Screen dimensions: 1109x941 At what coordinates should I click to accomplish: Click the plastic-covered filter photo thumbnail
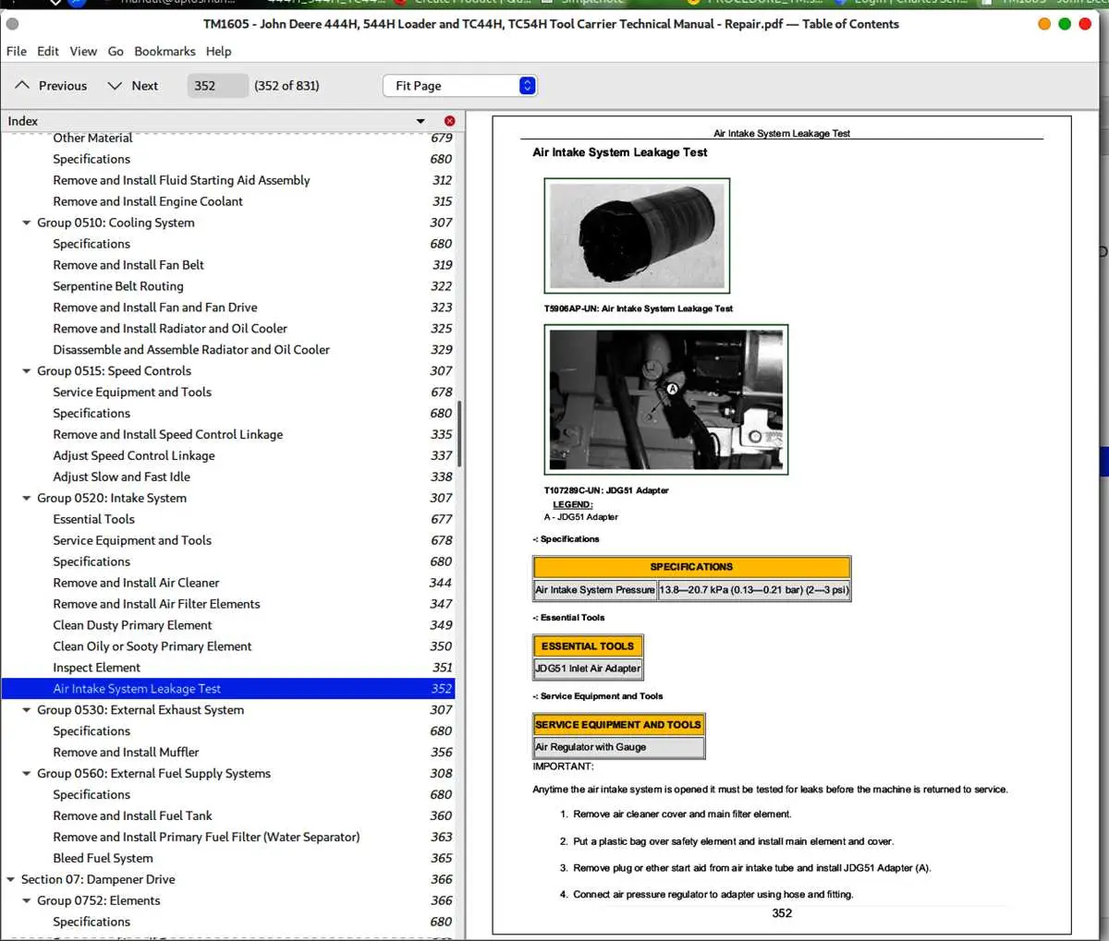coord(637,235)
